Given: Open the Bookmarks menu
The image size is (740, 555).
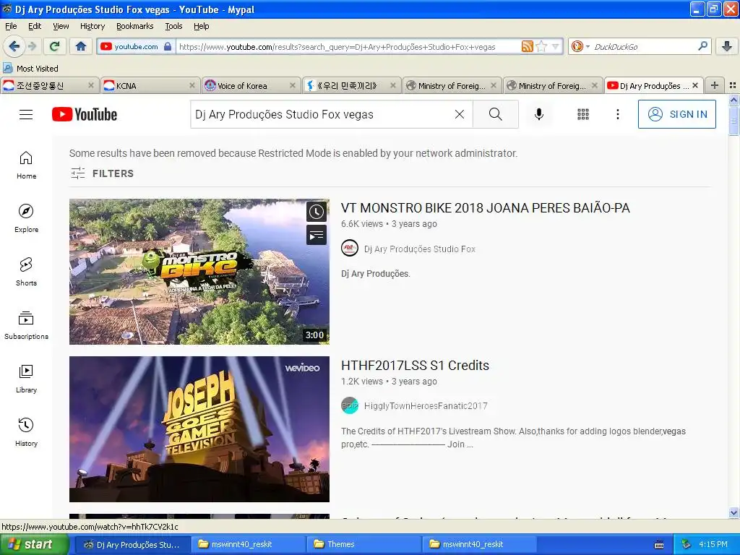Looking at the screenshot, I should (x=134, y=26).
